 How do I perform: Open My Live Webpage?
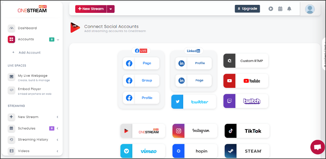tap(33, 76)
